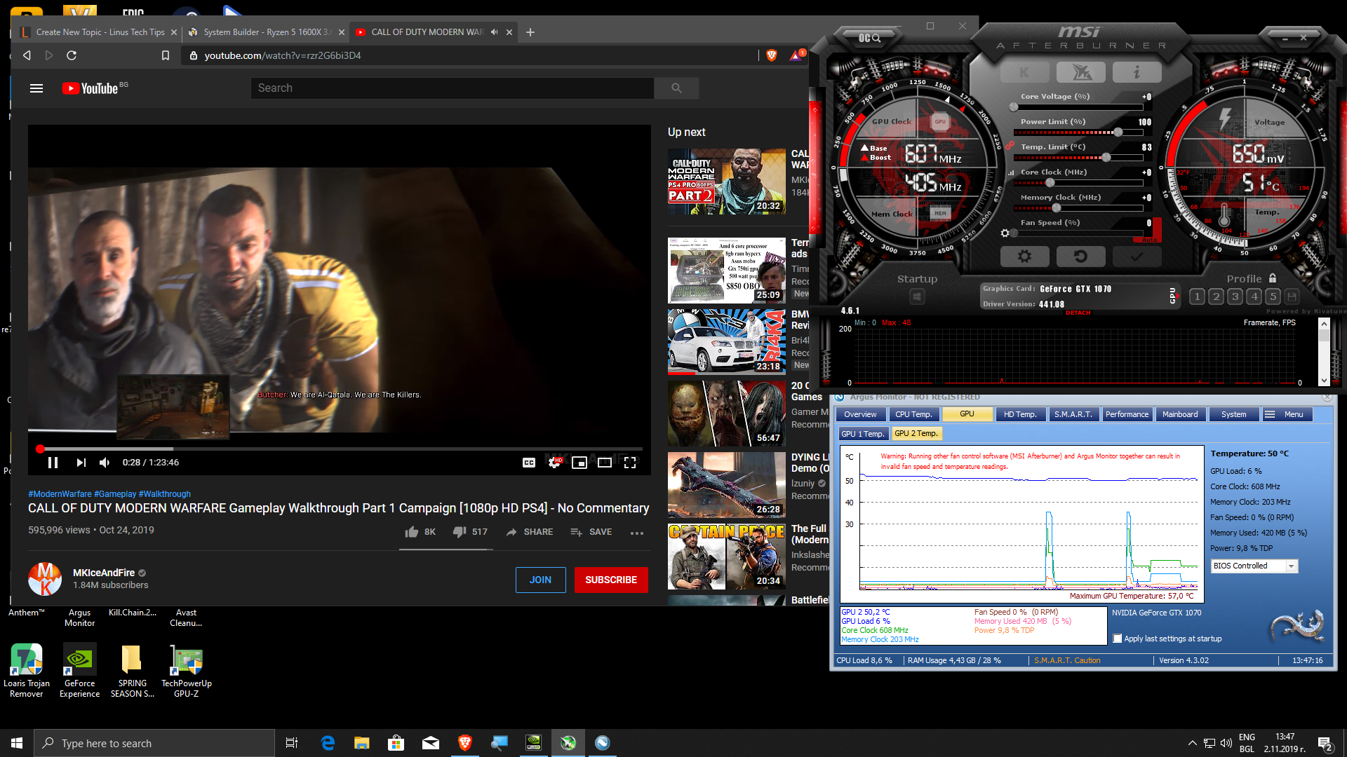Viewport: 1347px width, 757px height.
Task: Open the Argus Monitor Performance tab
Action: pos(1127,414)
